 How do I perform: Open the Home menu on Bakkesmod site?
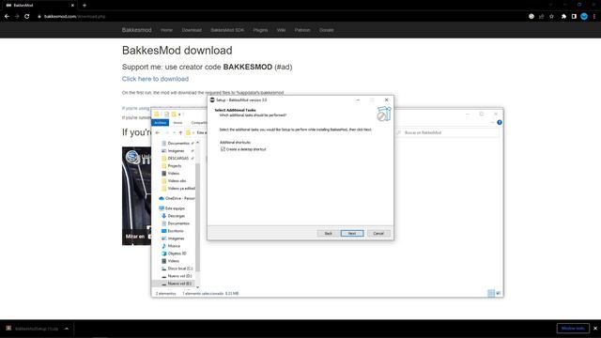click(x=166, y=30)
